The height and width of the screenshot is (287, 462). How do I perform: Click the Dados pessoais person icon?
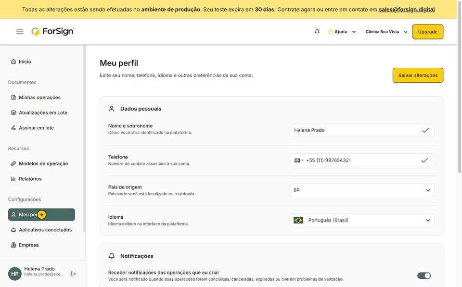click(112, 109)
